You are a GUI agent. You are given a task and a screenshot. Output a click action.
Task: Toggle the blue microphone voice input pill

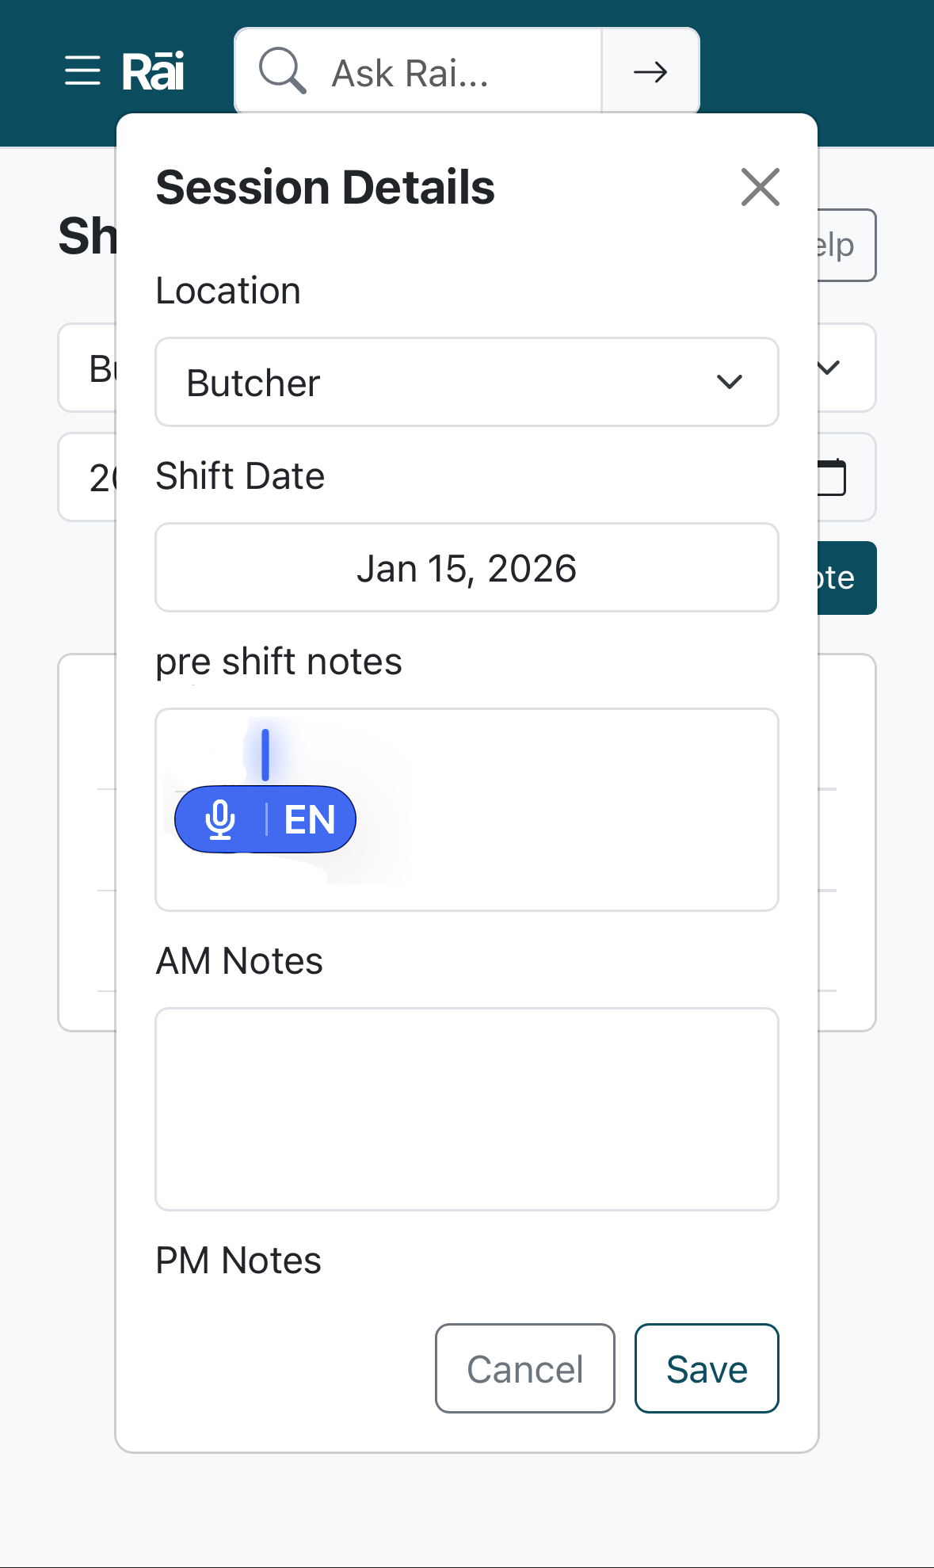265,818
